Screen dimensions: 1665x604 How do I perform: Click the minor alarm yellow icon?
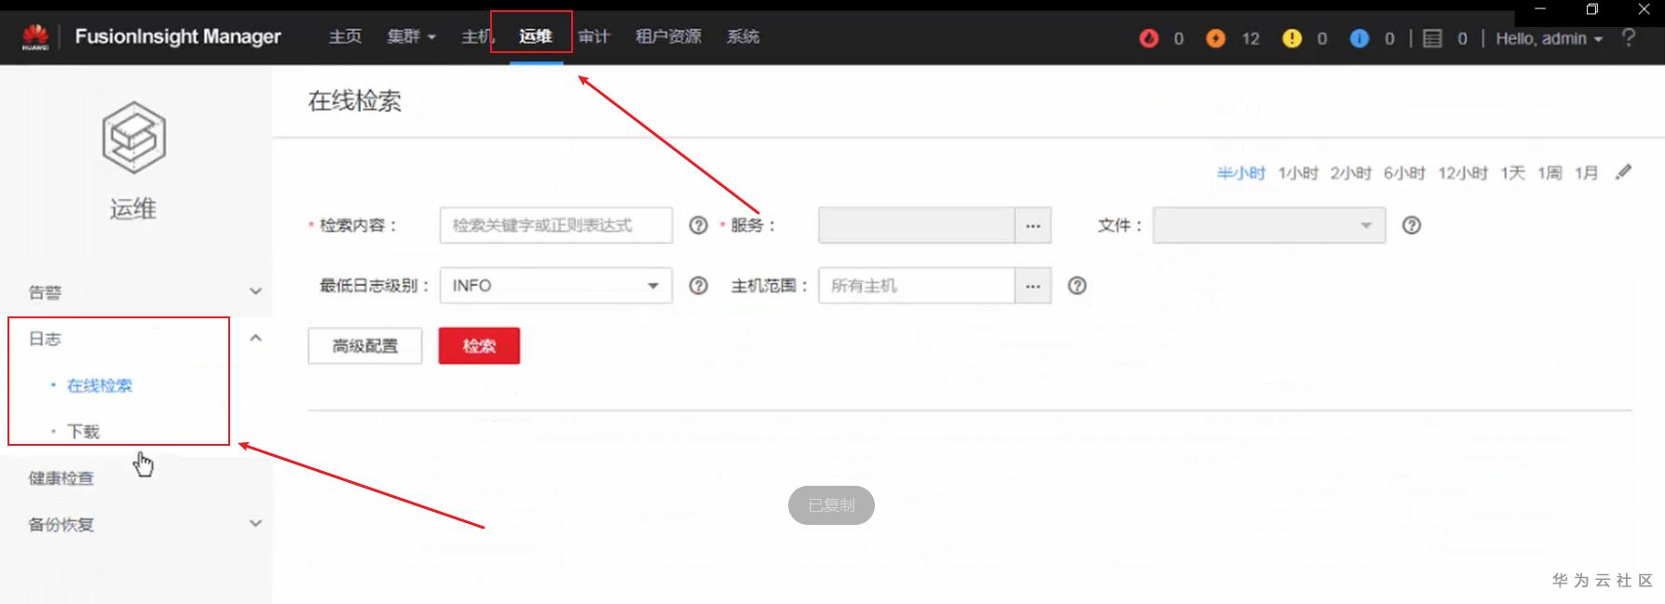point(1291,38)
